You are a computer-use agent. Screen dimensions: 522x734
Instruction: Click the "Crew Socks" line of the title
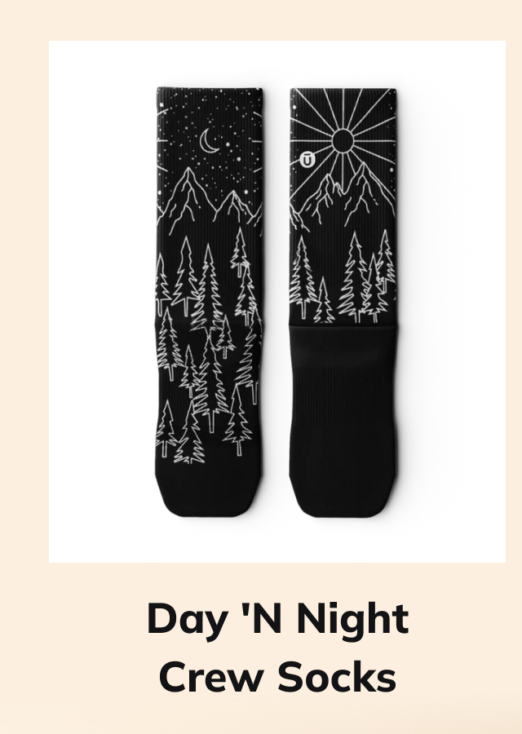[277, 677]
